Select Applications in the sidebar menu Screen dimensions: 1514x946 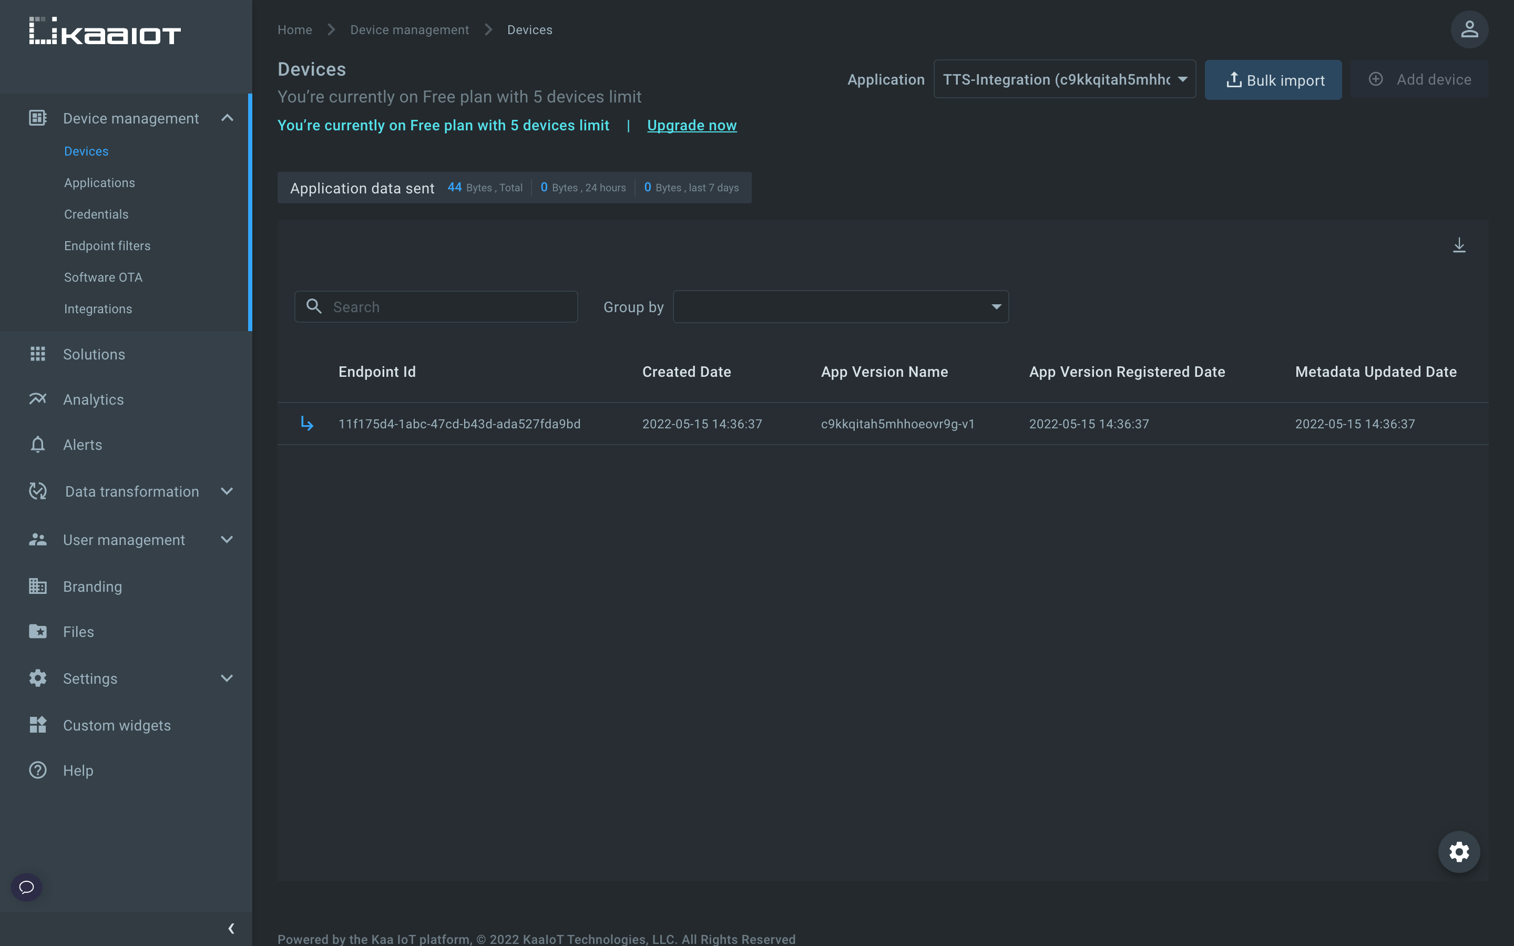coord(99,182)
